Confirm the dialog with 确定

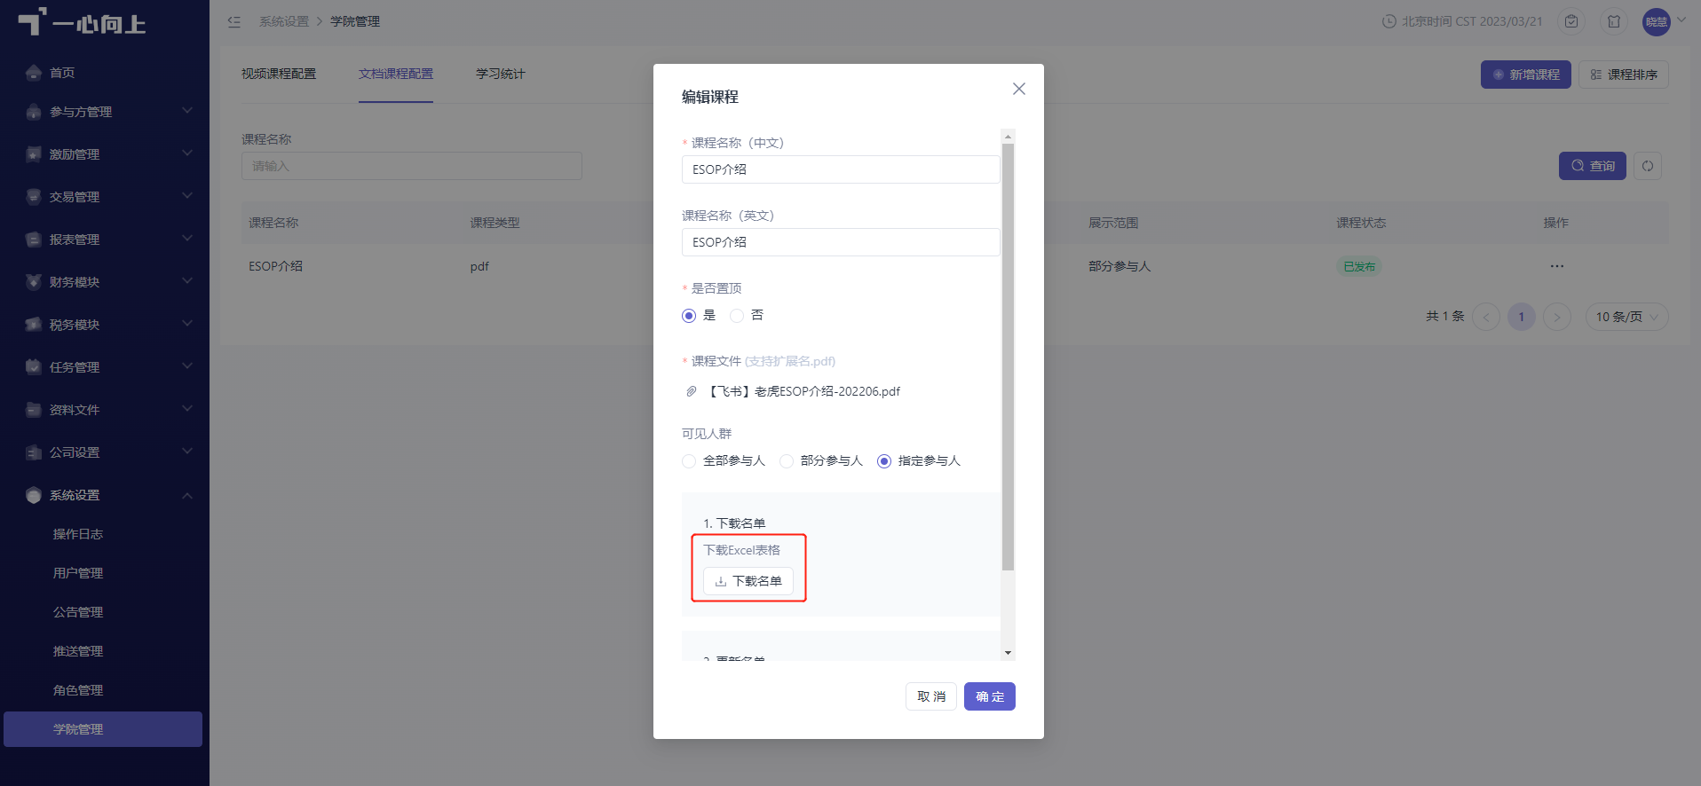[x=990, y=696]
